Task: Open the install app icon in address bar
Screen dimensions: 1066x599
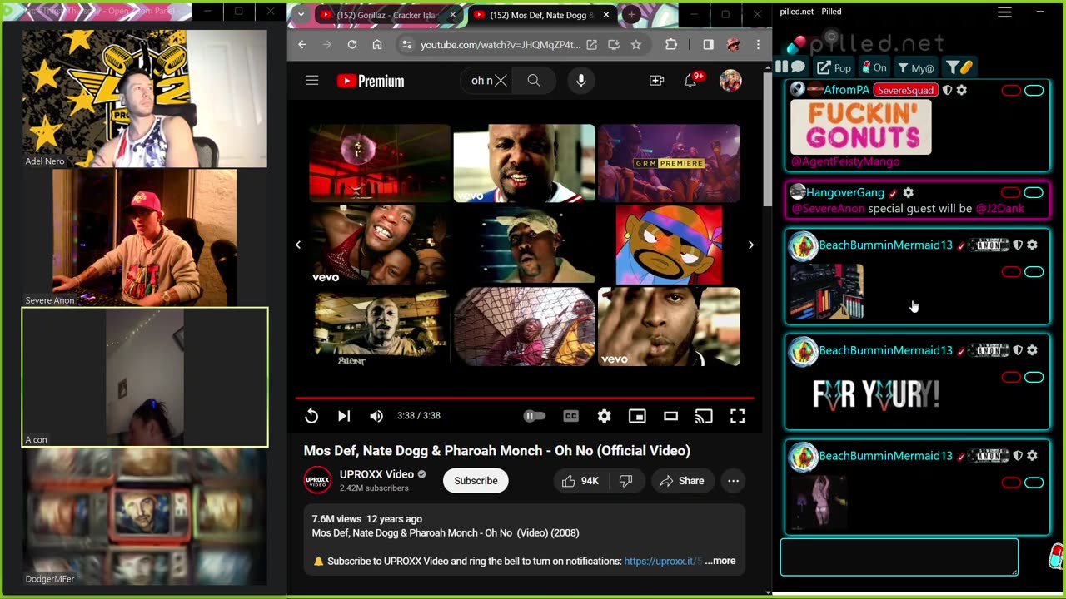Action: [x=614, y=45]
